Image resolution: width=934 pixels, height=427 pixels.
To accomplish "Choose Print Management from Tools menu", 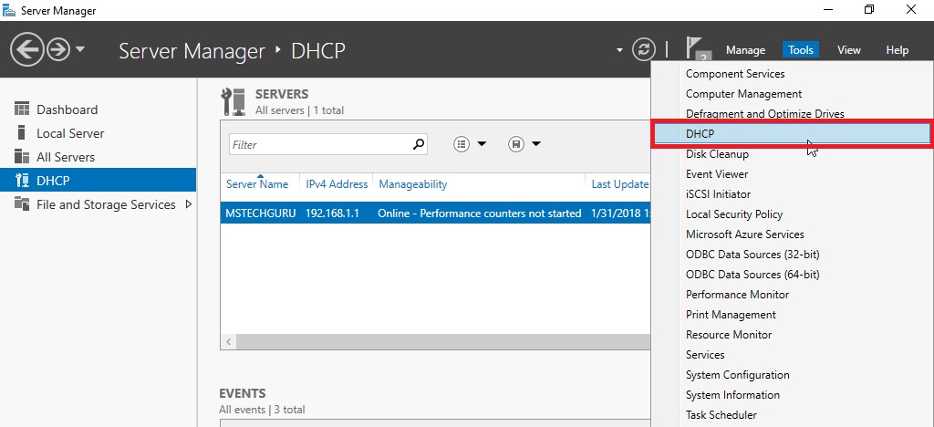I will 731,315.
